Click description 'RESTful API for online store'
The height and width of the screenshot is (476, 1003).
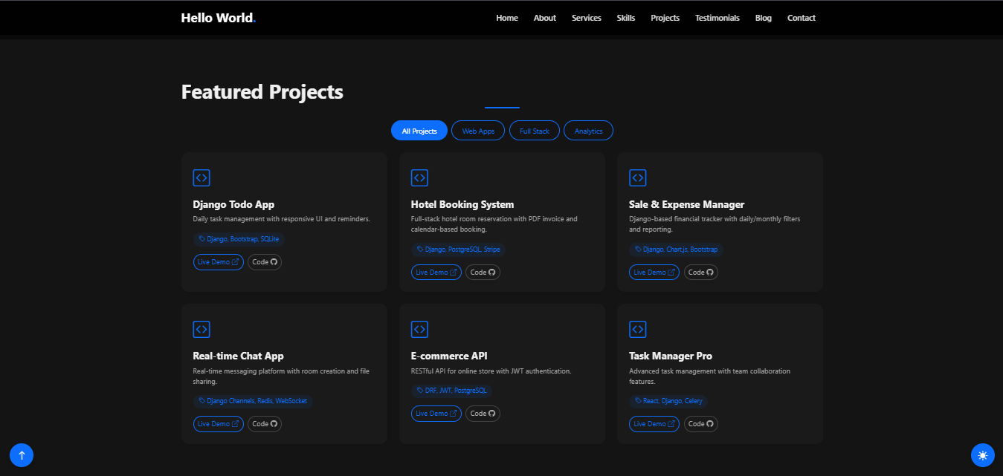pyautogui.click(x=491, y=371)
